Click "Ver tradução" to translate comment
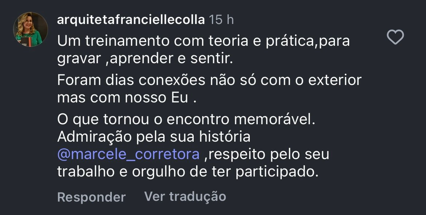This screenshot has height=215, width=426. [185, 196]
